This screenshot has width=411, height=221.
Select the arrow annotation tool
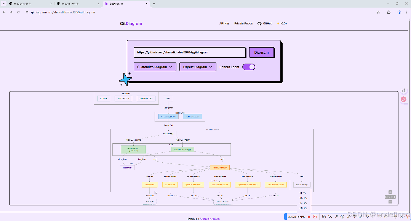point(336,217)
